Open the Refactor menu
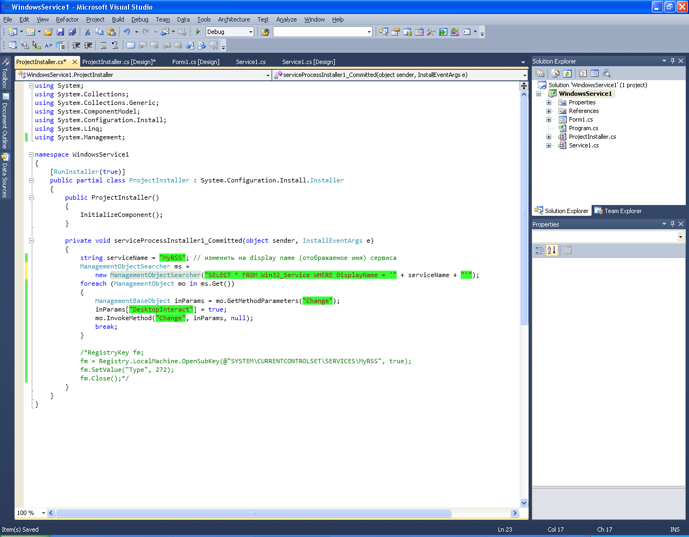Image resolution: width=689 pixels, height=537 pixels. [67, 19]
